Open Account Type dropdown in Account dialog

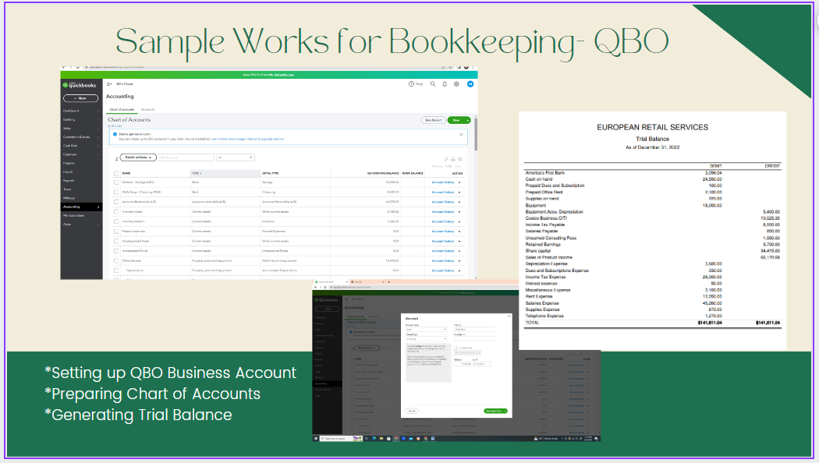click(x=426, y=330)
